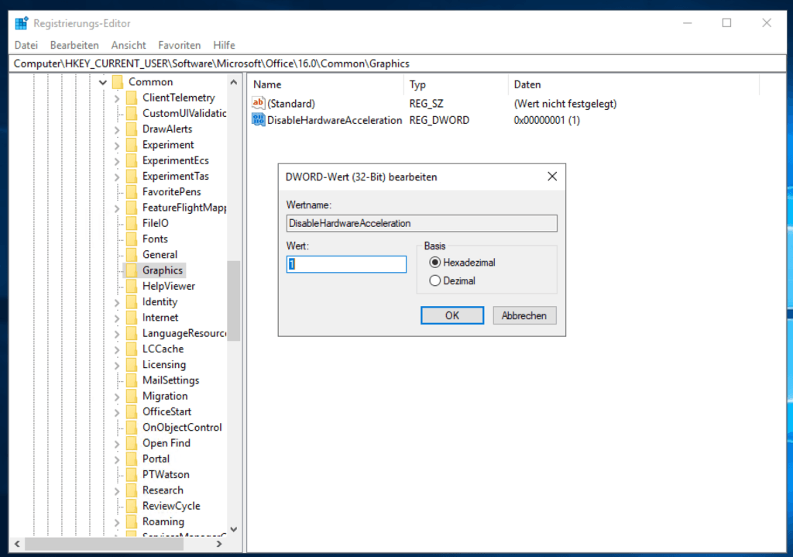The height and width of the screenshot is (557, 793).
Task: Click the Wertname field
Action: coord(422,223)
